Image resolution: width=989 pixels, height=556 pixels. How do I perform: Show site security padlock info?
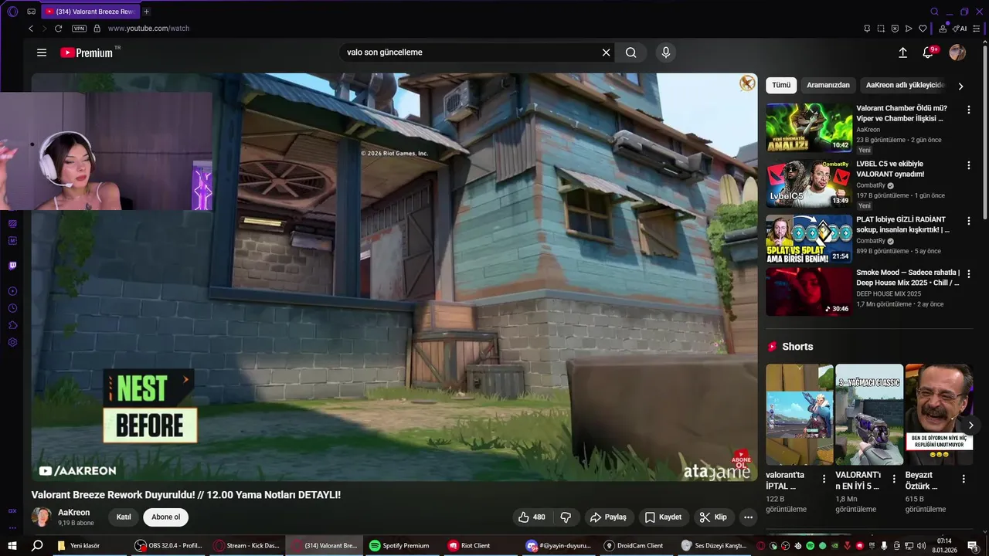pos(97,29)
